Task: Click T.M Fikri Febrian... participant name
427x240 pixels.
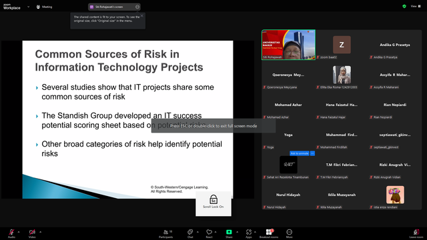Action: [342, 165]
